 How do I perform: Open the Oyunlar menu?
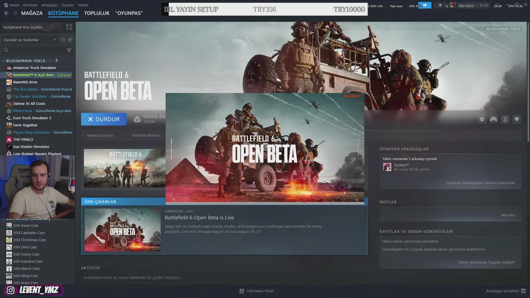67,5
